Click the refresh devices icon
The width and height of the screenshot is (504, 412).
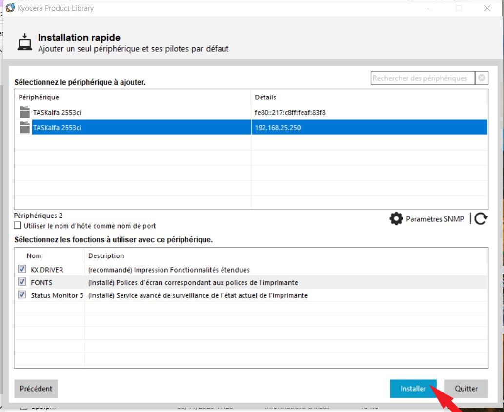click(481, 219)
